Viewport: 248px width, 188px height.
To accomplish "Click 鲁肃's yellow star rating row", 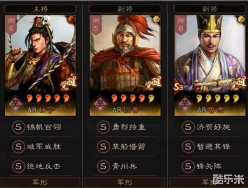I will point(218,98).
